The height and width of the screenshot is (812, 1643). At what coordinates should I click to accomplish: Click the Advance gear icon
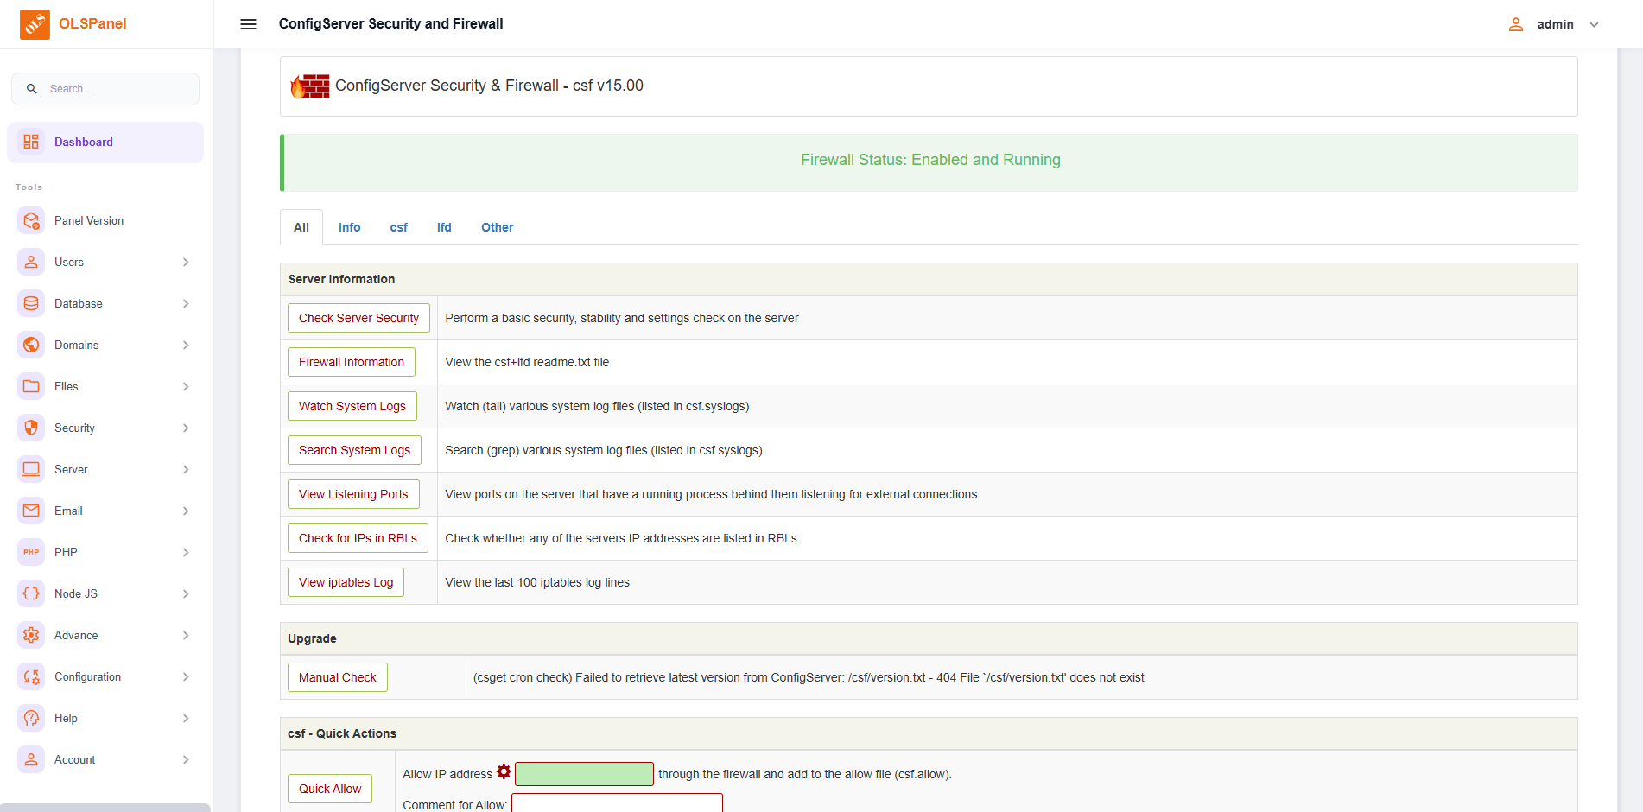pos(31,635)
